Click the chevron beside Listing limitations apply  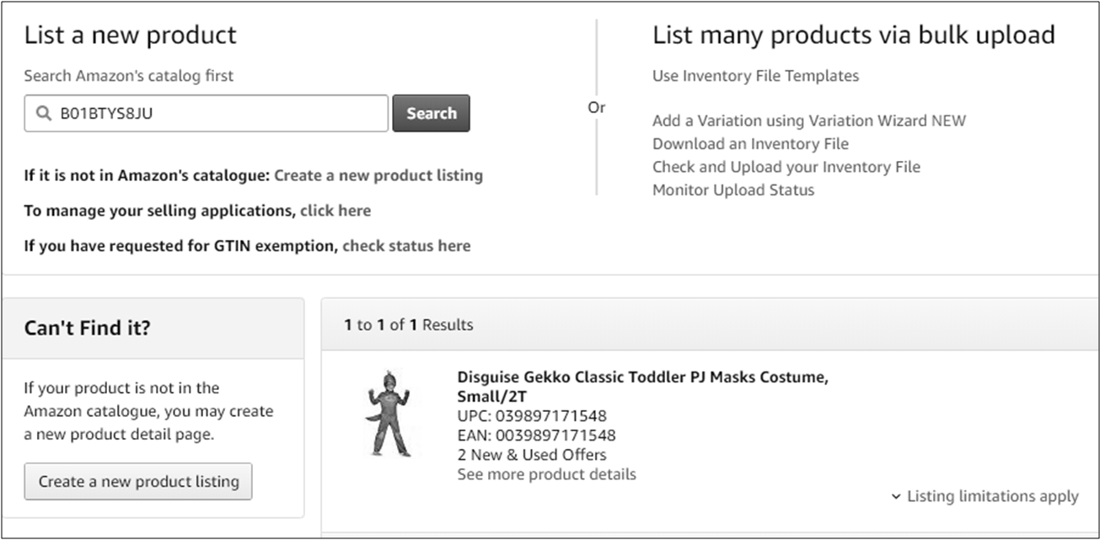click(x=895, y=497)
